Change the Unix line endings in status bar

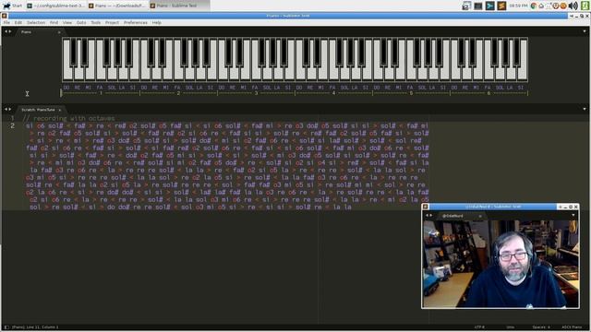coord(511,327)
